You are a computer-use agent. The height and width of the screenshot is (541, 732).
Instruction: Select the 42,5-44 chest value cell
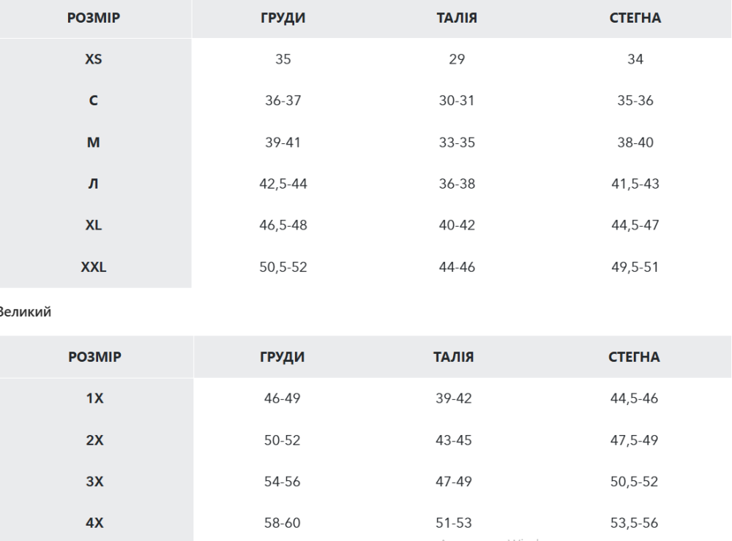click(283, 184)
